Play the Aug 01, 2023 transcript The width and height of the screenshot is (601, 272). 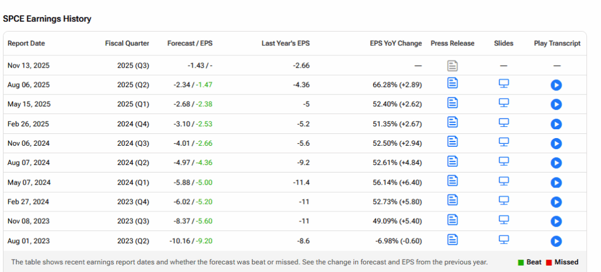pos(556,241)
